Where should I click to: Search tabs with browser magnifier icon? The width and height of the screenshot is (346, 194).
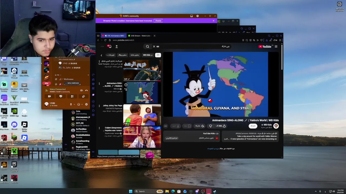(x=269, y=36)
